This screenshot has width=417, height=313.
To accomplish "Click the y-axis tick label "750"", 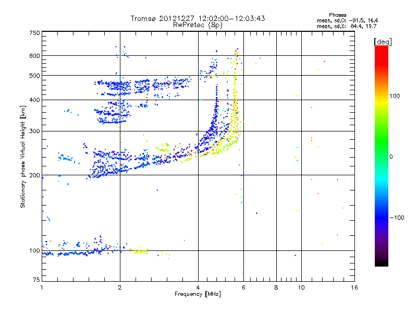I will pos(34,33).
